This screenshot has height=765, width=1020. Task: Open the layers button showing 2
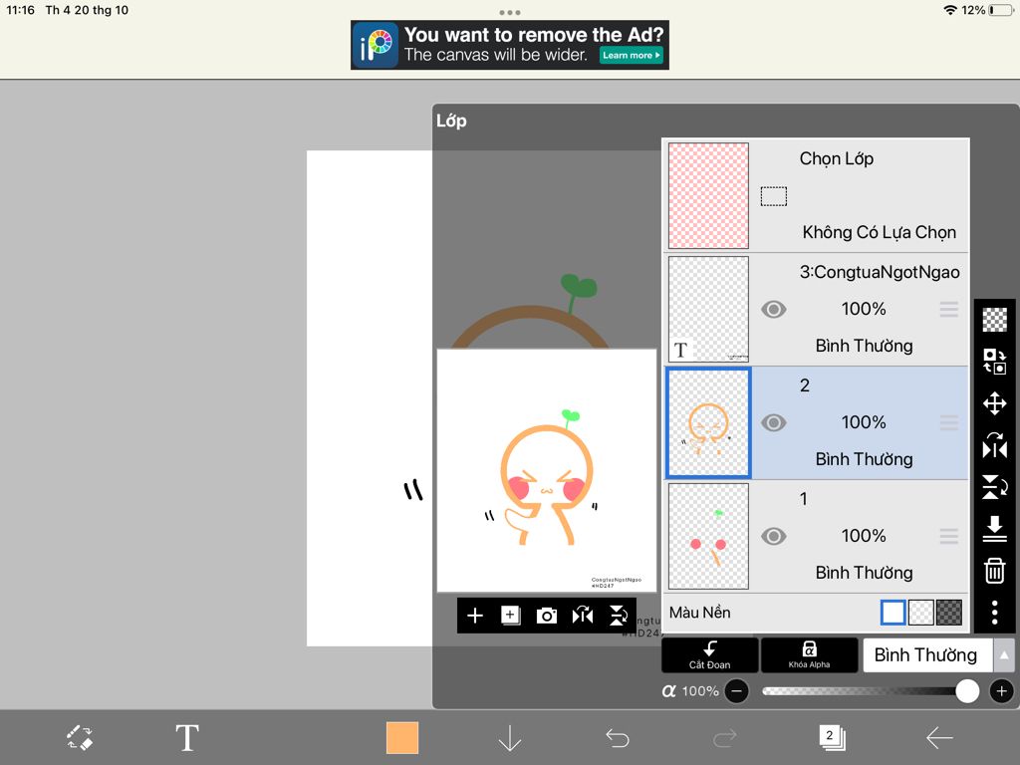click(832, 738)
